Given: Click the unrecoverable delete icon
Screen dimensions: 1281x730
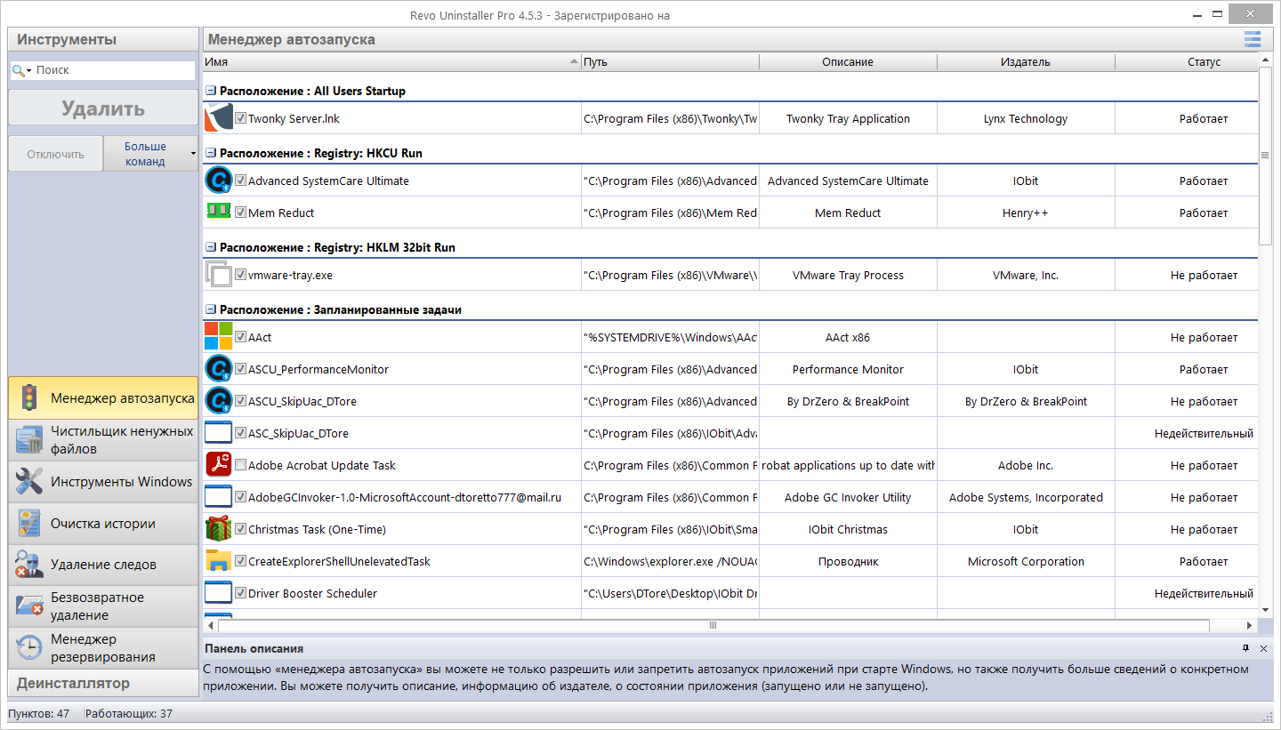Looking at the screenshot, I should pyautogui.click(x=29, y=606).
